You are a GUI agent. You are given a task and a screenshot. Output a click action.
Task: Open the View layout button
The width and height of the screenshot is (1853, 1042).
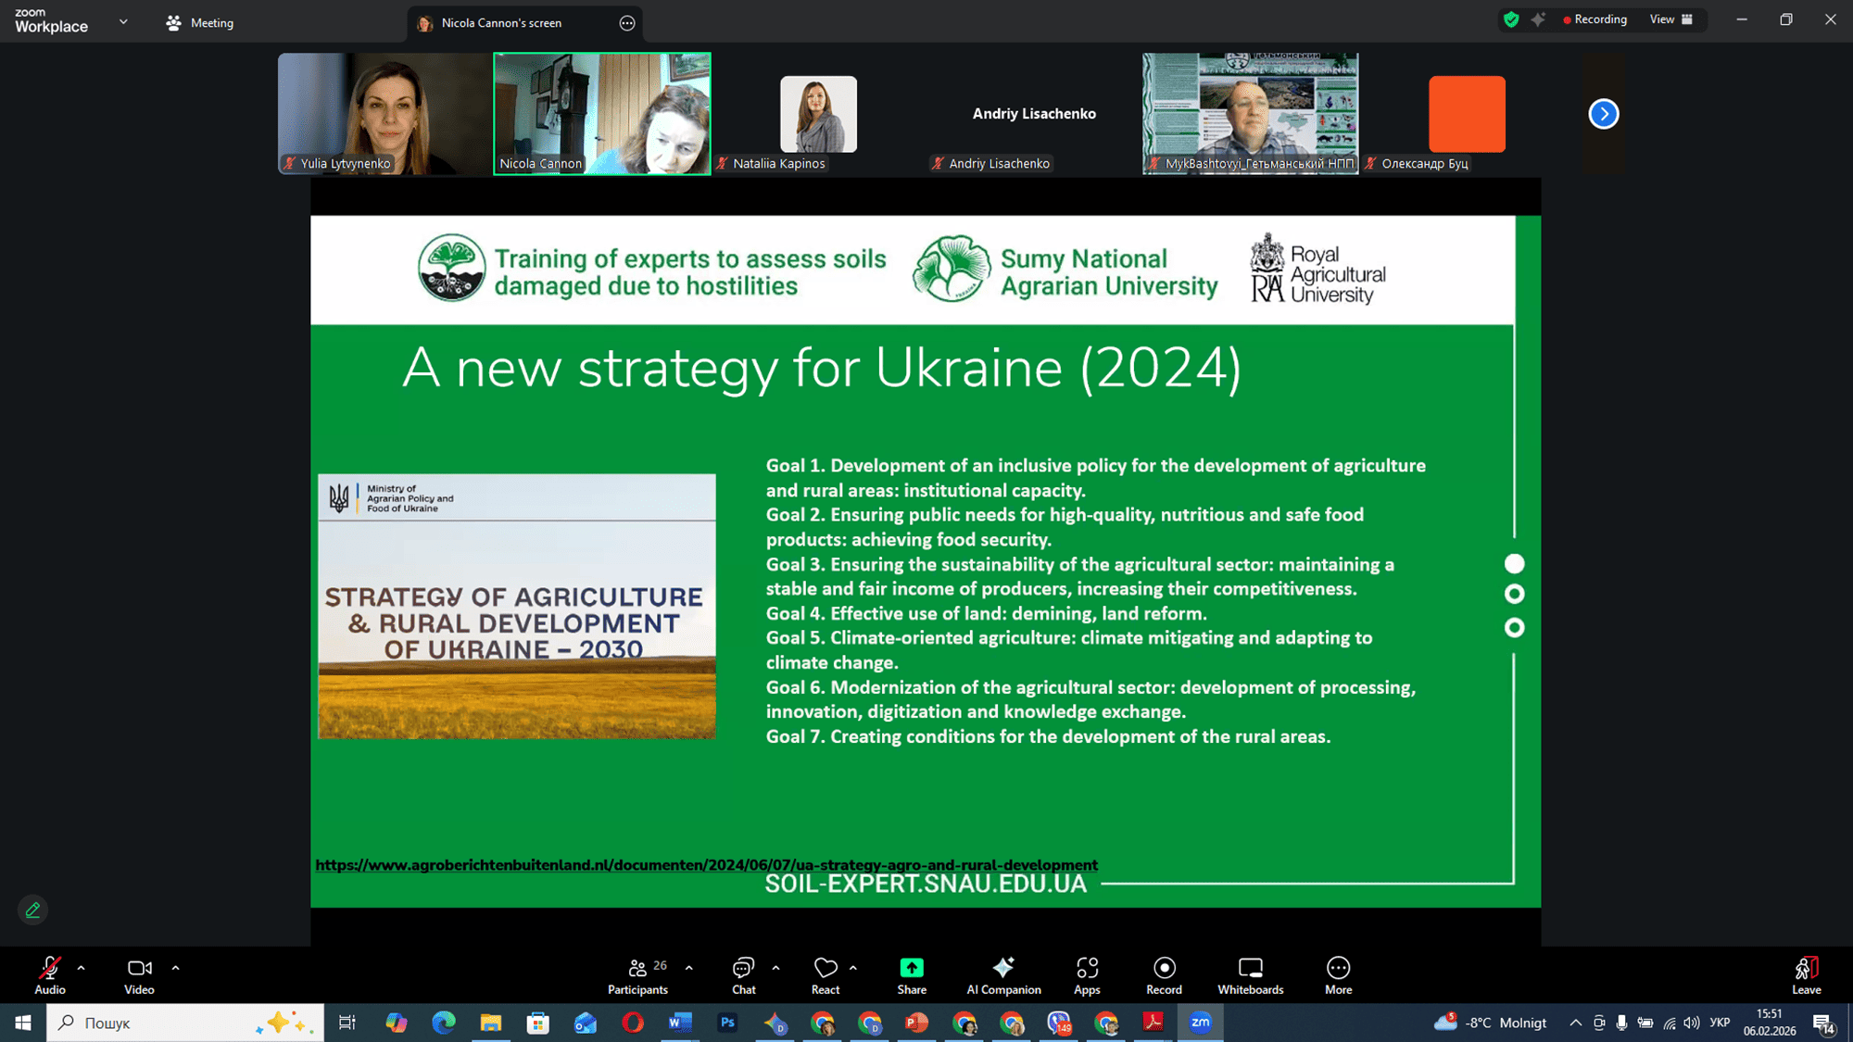click(x=1670, y=19)
